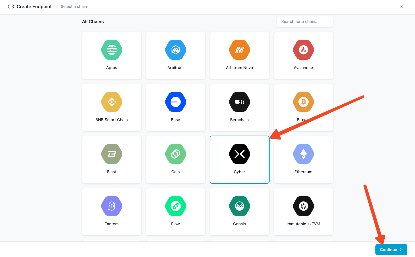
Task: Select the Flow green icon
Action: coord(176,206)
